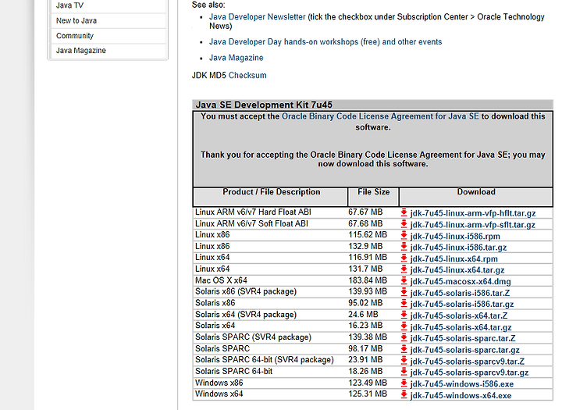
Task: Download jdk-7u45-windows-x64.exe file link
Action: (x=461, y=396)
